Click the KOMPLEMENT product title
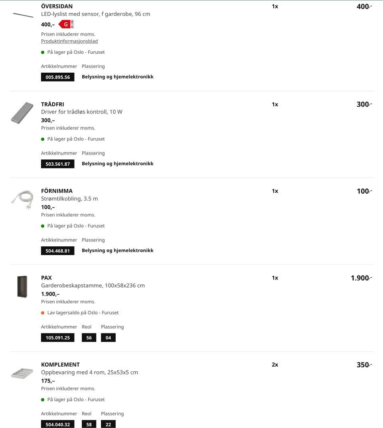The height and width of the screenshot is (428, 383). [60, 365]
